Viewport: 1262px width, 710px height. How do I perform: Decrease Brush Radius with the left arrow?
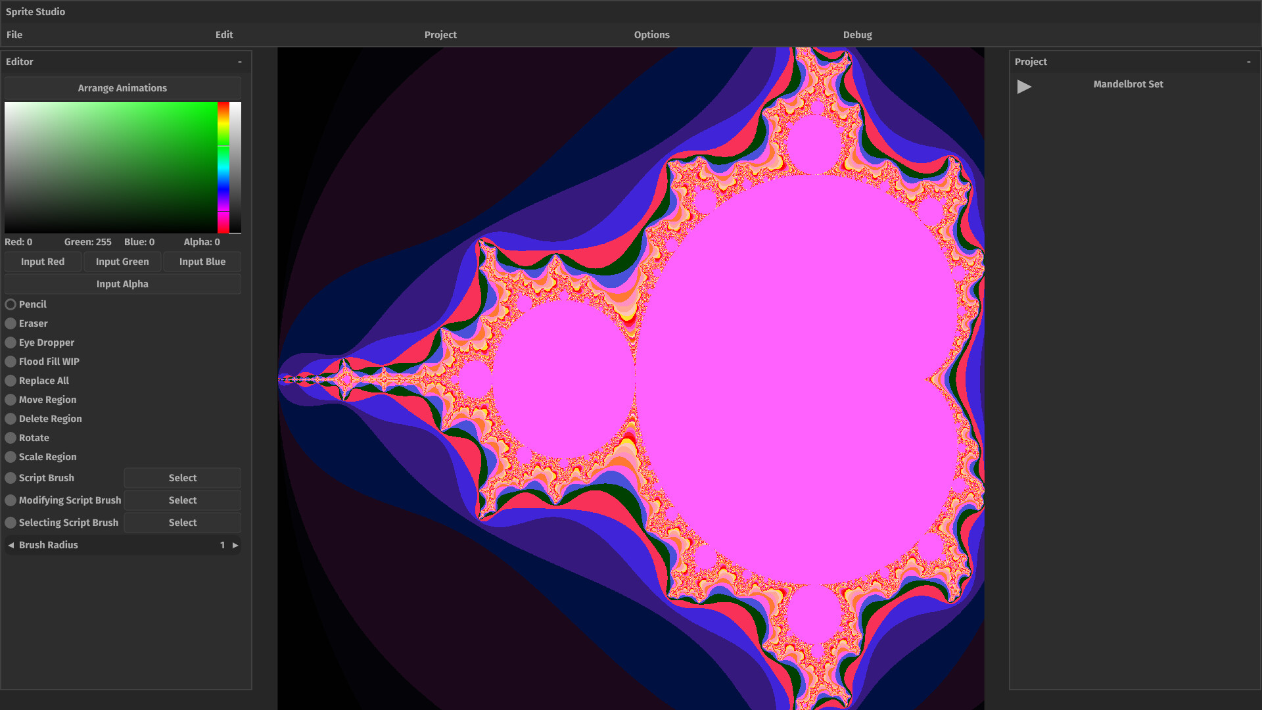(11, 544)
